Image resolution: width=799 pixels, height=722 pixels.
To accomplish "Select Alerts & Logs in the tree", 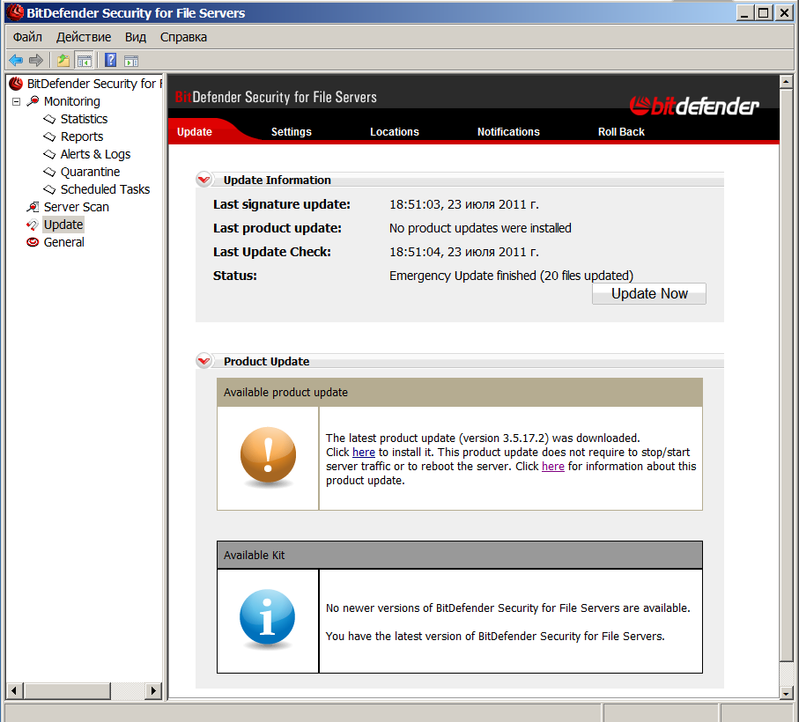I will click(x=95, y=154).
